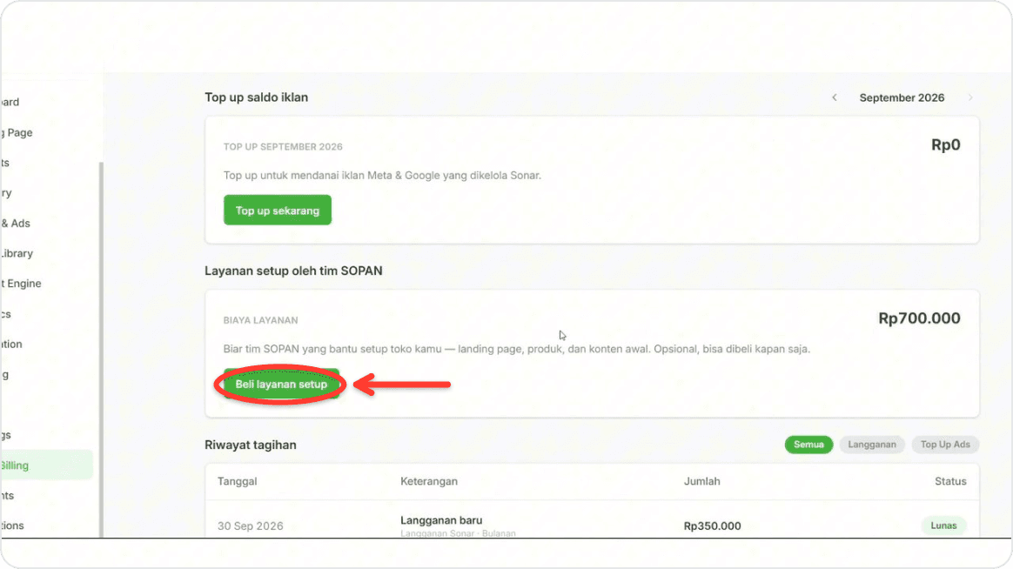
Task: Click the 'Status' column header
Action: coord(950,481)
